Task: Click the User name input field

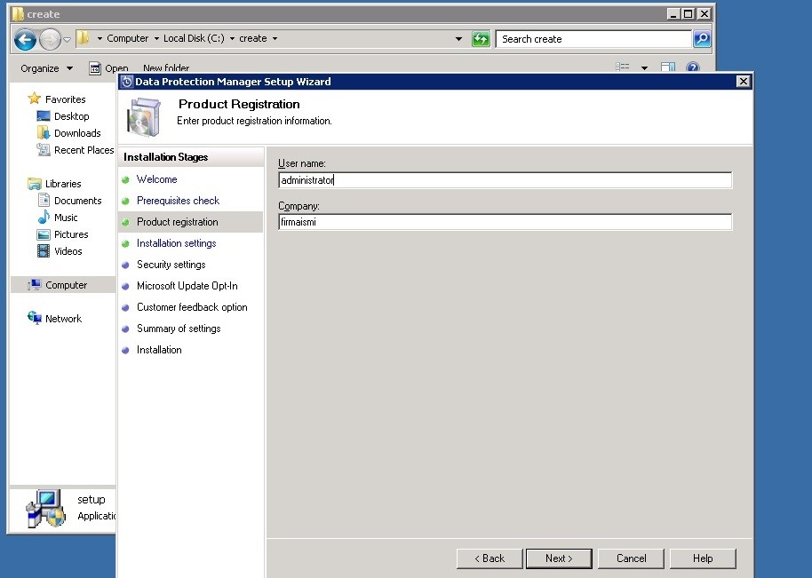Action: [505, 180]
